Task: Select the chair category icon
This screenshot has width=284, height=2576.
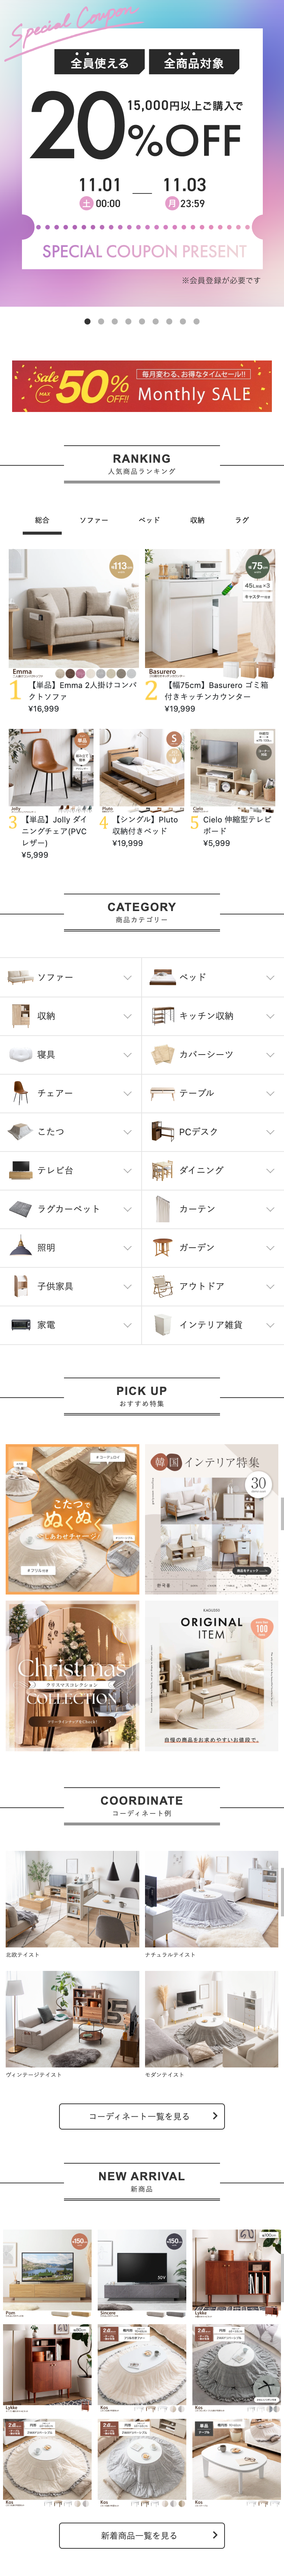Action: click(x=20, y=1093)
